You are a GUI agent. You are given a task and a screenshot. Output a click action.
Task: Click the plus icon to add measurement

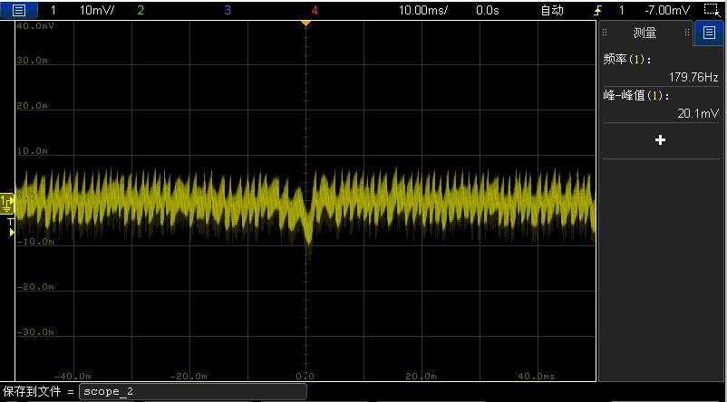660,140
